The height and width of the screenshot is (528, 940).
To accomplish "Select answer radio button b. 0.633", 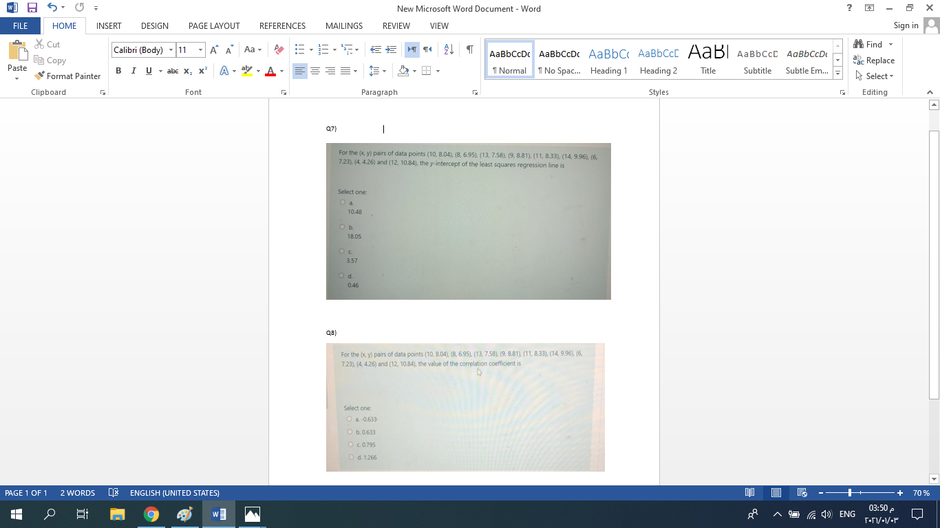I will coord(351,432).
